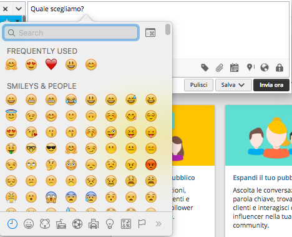The width and height of the screenshot is (292, 237).
Task: Click the emoji picker scrollbar thumb
Action: pyautogui.click(x=168, y=29)
